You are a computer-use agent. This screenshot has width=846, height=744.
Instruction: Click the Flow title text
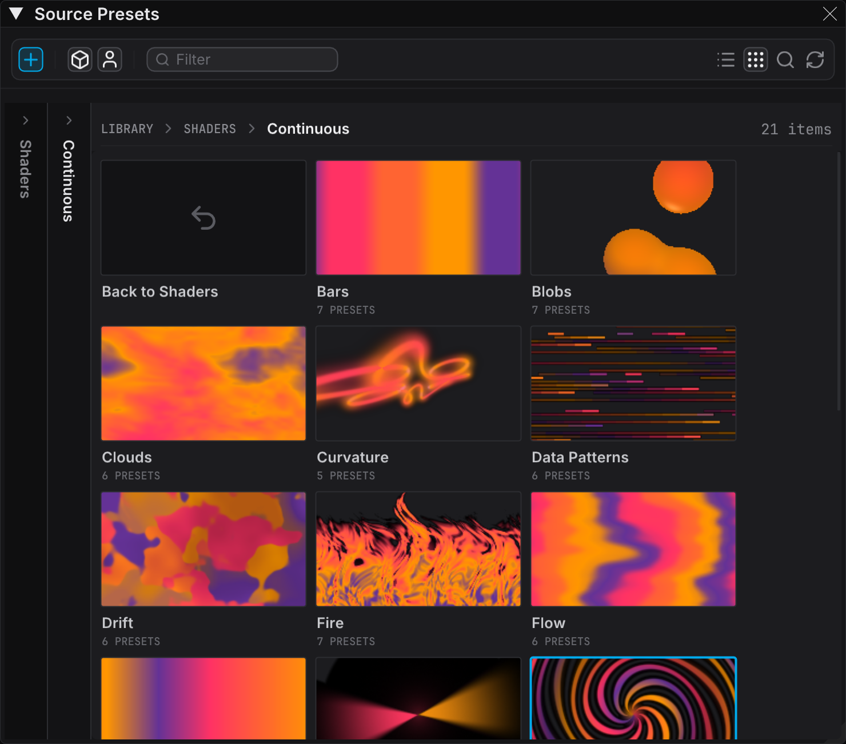(549, 623)
